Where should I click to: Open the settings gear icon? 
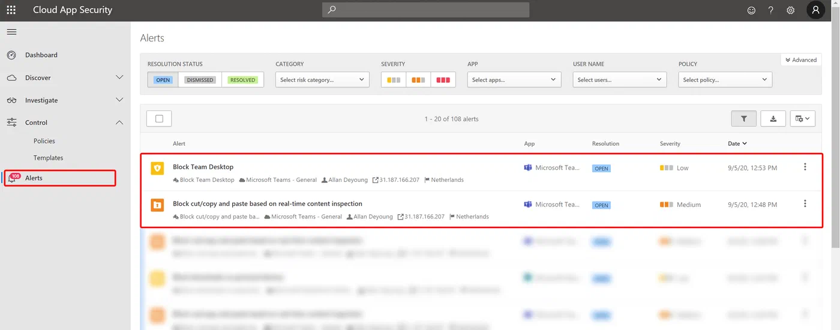pyautogui.click(x=791, y=10)
